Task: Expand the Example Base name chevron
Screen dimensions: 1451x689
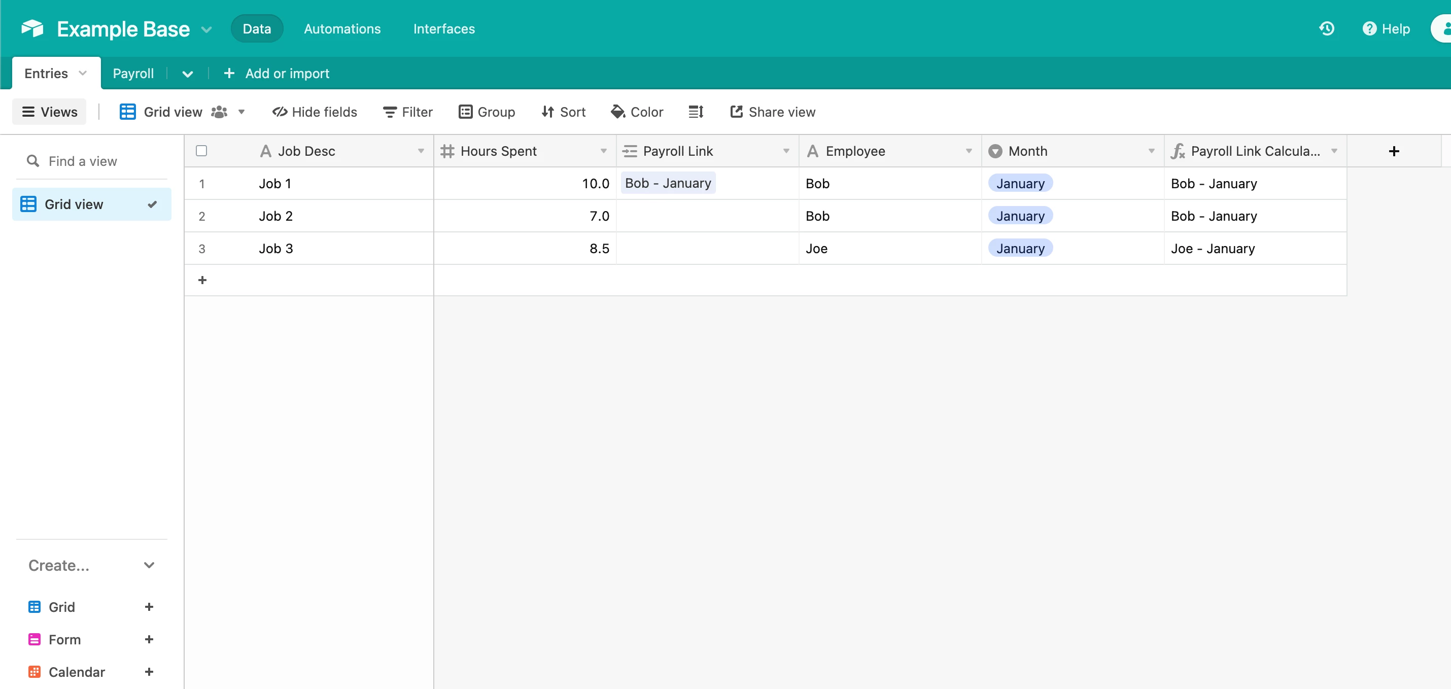Action: click(206, 29)
